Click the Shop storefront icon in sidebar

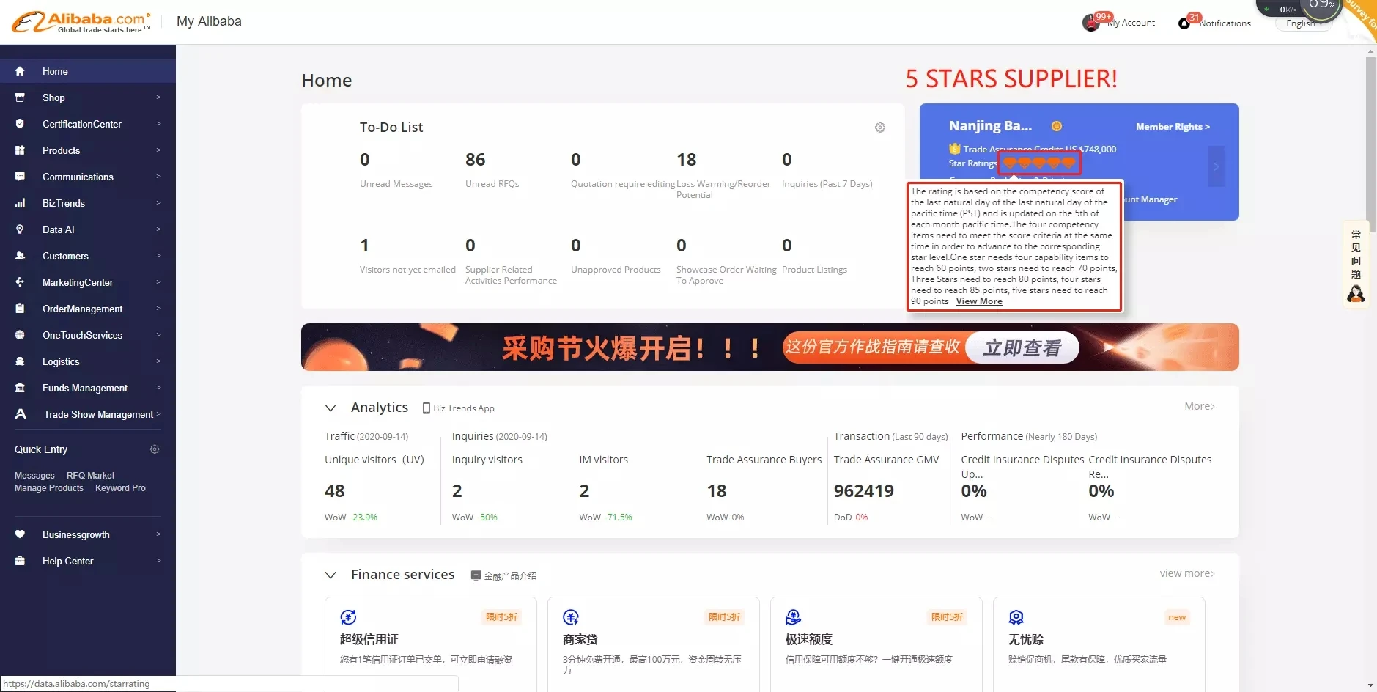(x=20, y=97)
